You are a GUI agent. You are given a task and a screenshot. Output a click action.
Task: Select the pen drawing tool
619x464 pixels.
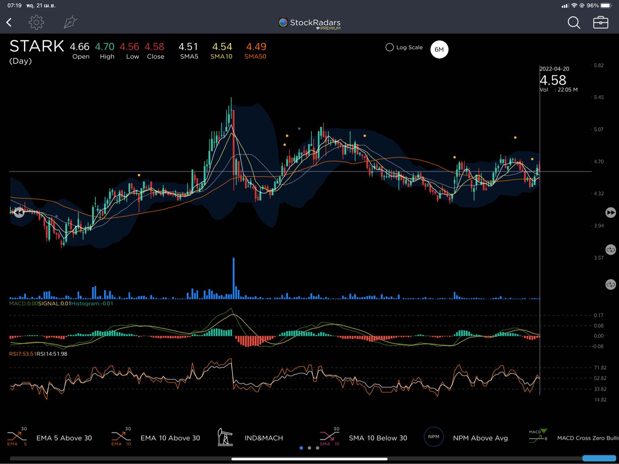70,22
